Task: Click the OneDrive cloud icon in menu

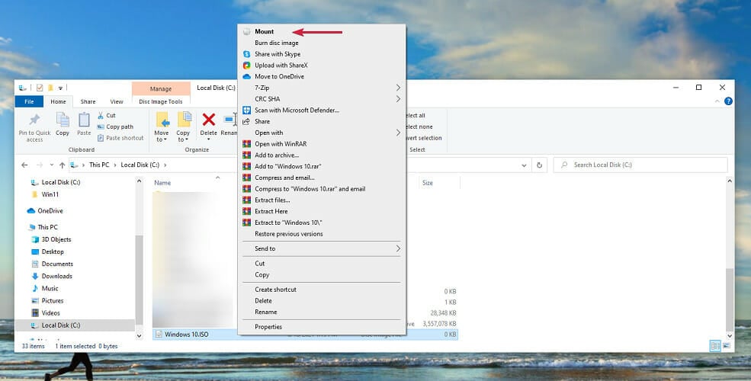Action: pyautogui.click(x=247, y=77)
